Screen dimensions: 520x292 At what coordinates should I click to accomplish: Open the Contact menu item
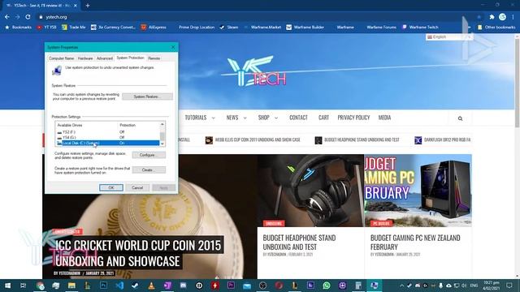tap(298, 118)
